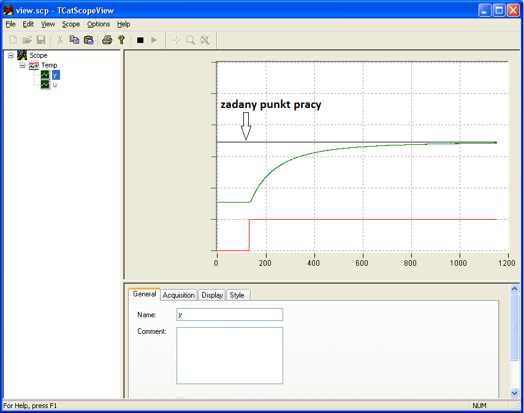Switch to the Style tab
The height and width of the screenshot is (413, 524).
[x=237, y=295]
